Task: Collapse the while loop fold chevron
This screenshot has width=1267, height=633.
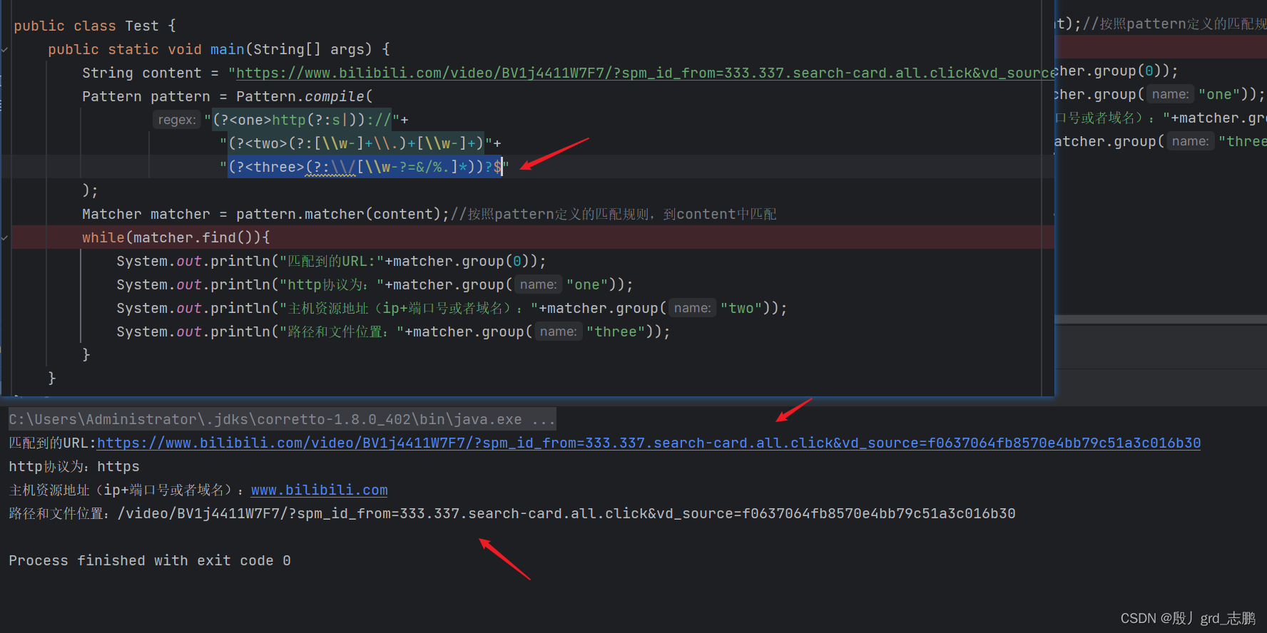Action: click(x=4, y=238)
